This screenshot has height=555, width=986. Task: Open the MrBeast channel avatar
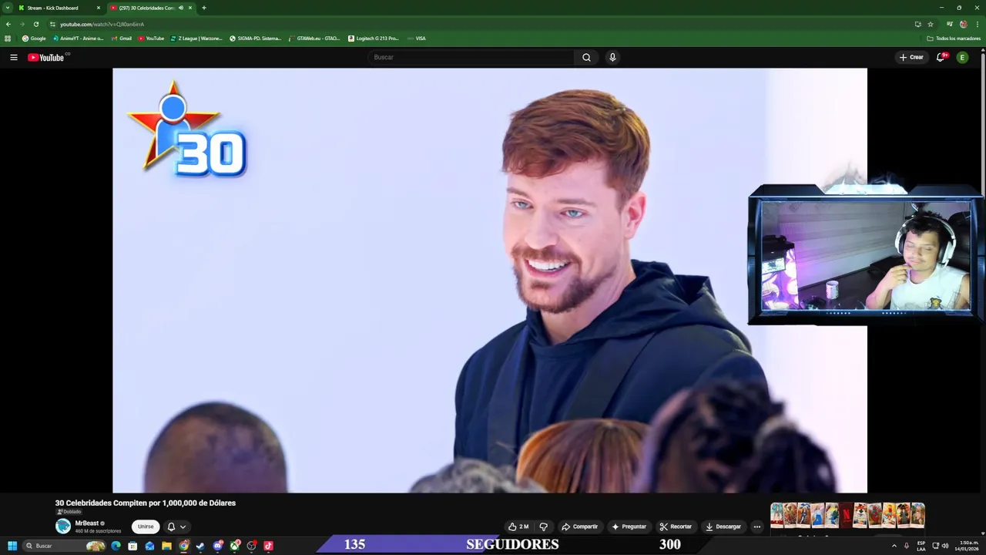[x=63, y=526]
